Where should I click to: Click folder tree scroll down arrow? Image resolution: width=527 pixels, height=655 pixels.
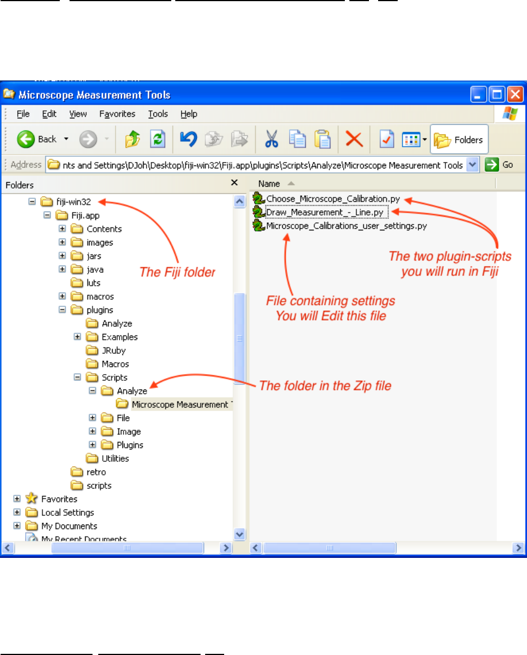[x=240, y=534]
